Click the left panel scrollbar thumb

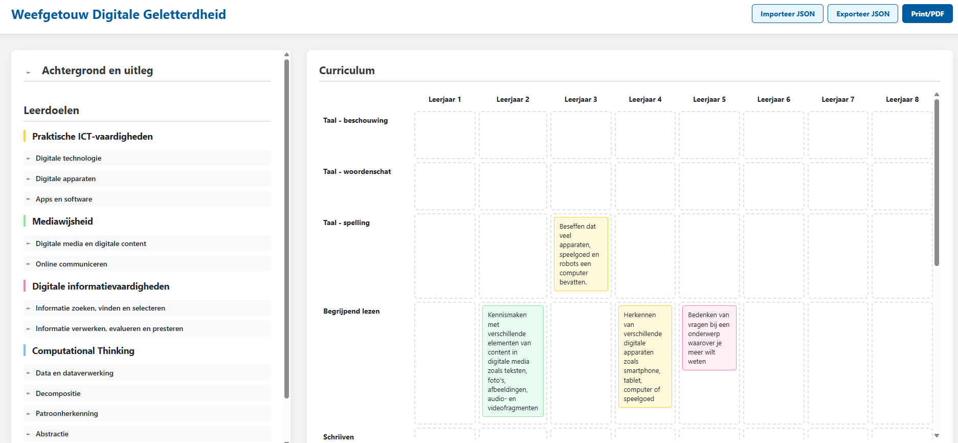pyautogui.click(x=286, y=229)
